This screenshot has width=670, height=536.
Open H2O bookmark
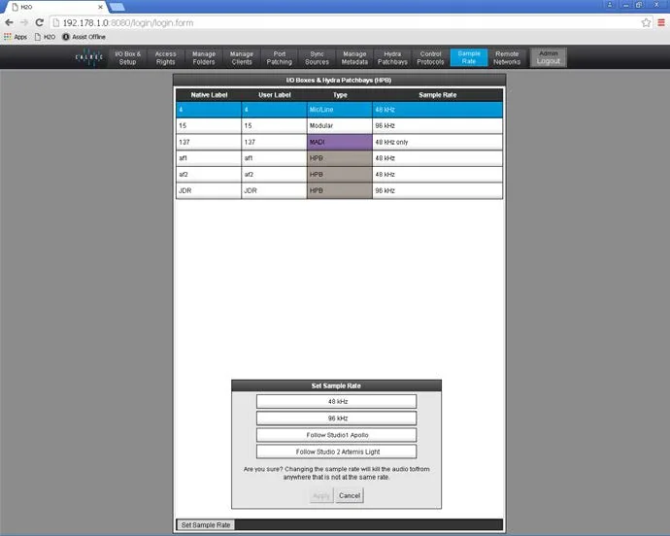coord(45,37)
